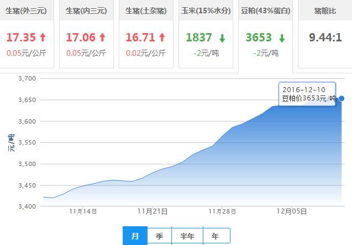Click red up arrow beside 17.06

(x=103, y=37)
